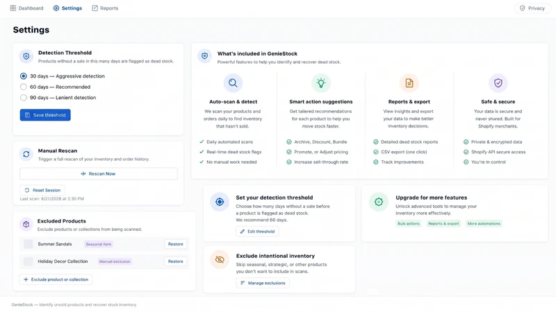Screen dimensions: 556x312
Task: Click the Safe & secure shield icon
Action: (x=498, y=83)
